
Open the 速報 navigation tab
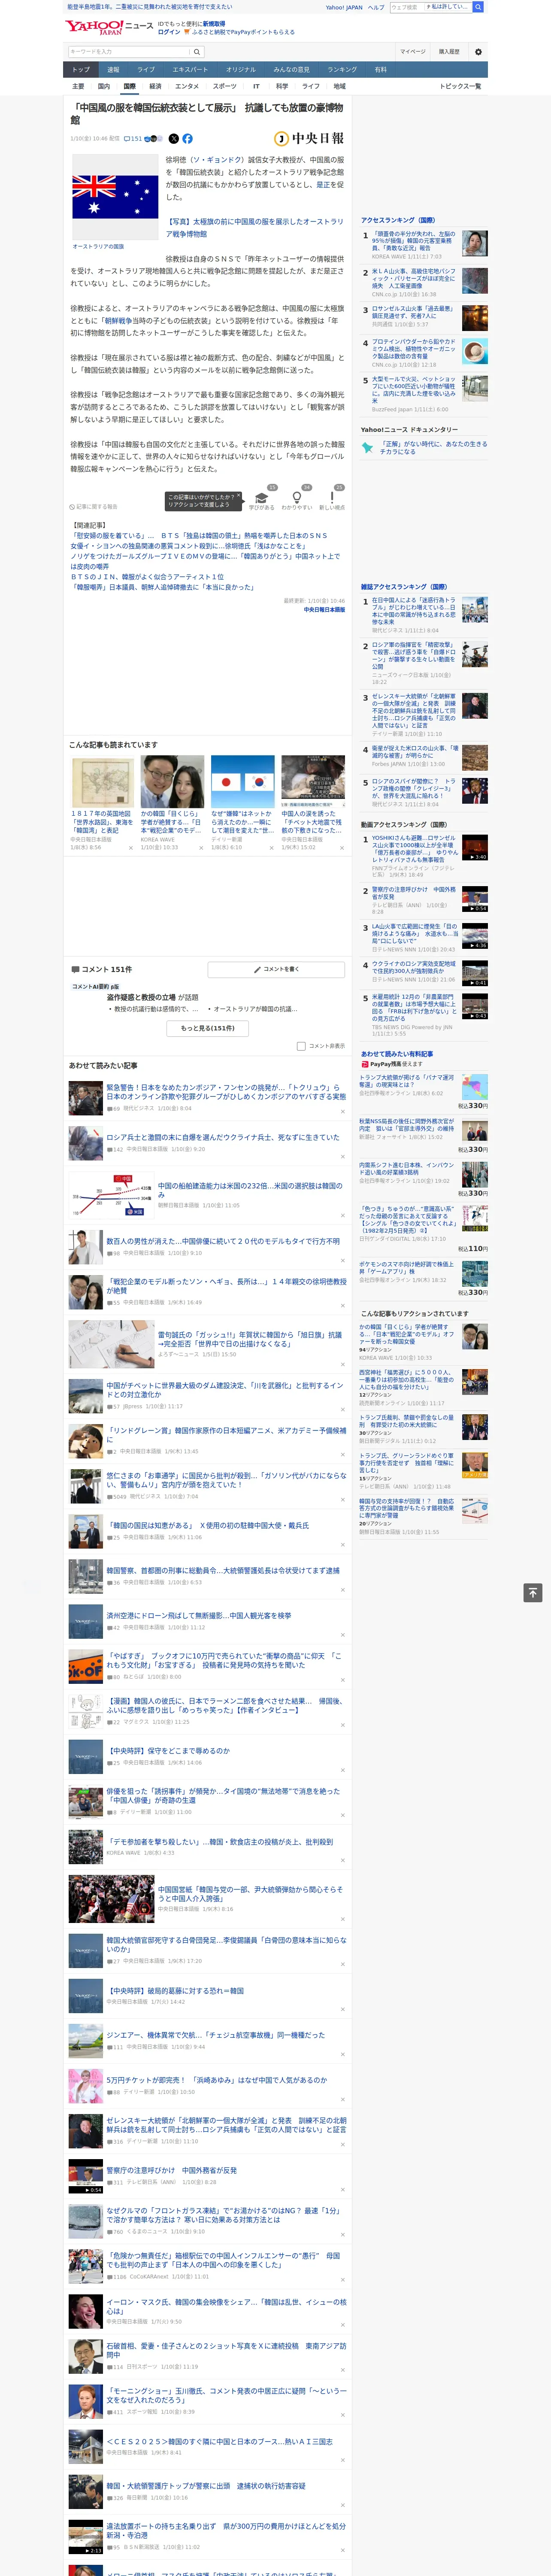(113, 70)
